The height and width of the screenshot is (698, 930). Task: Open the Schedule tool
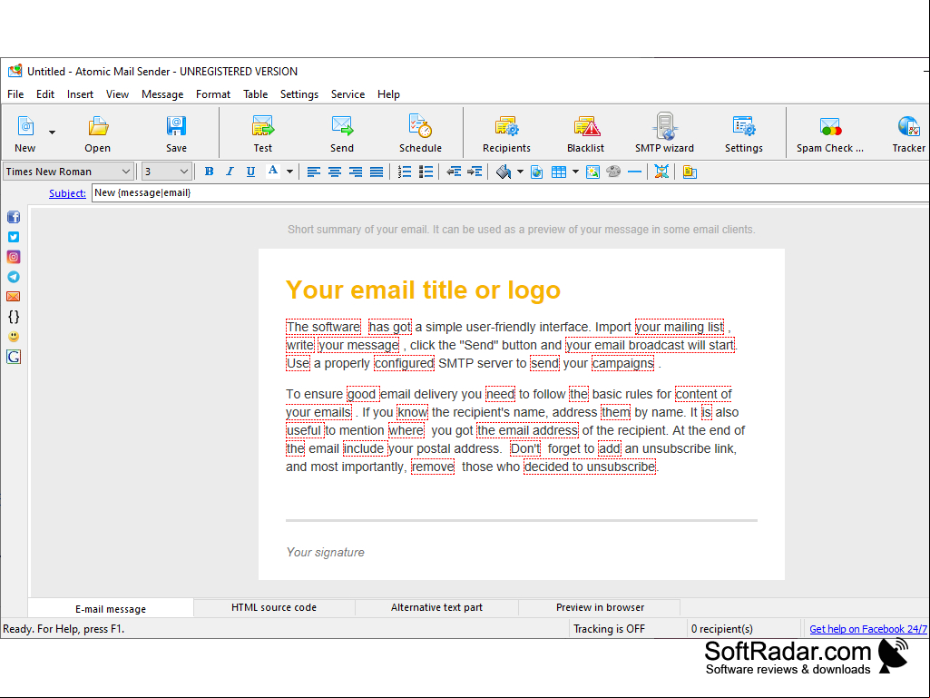[420, 126]
